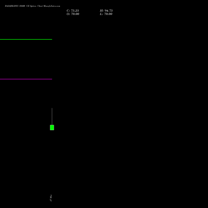Click the open value O: 70.00
This screenshot has height=208, width=208.
pos(73,14)
